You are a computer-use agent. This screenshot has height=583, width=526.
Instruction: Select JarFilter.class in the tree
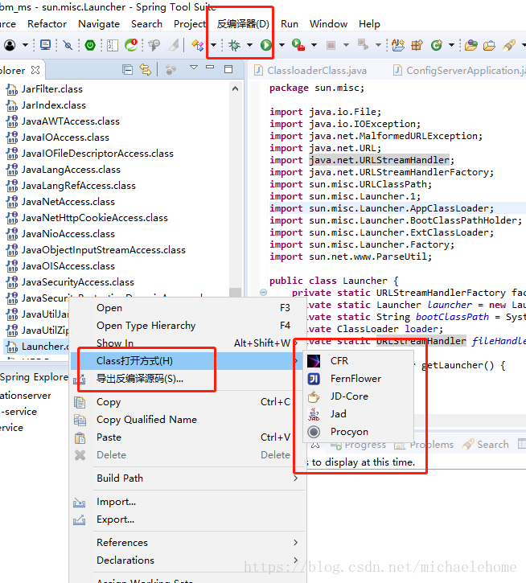pos(51,89)
